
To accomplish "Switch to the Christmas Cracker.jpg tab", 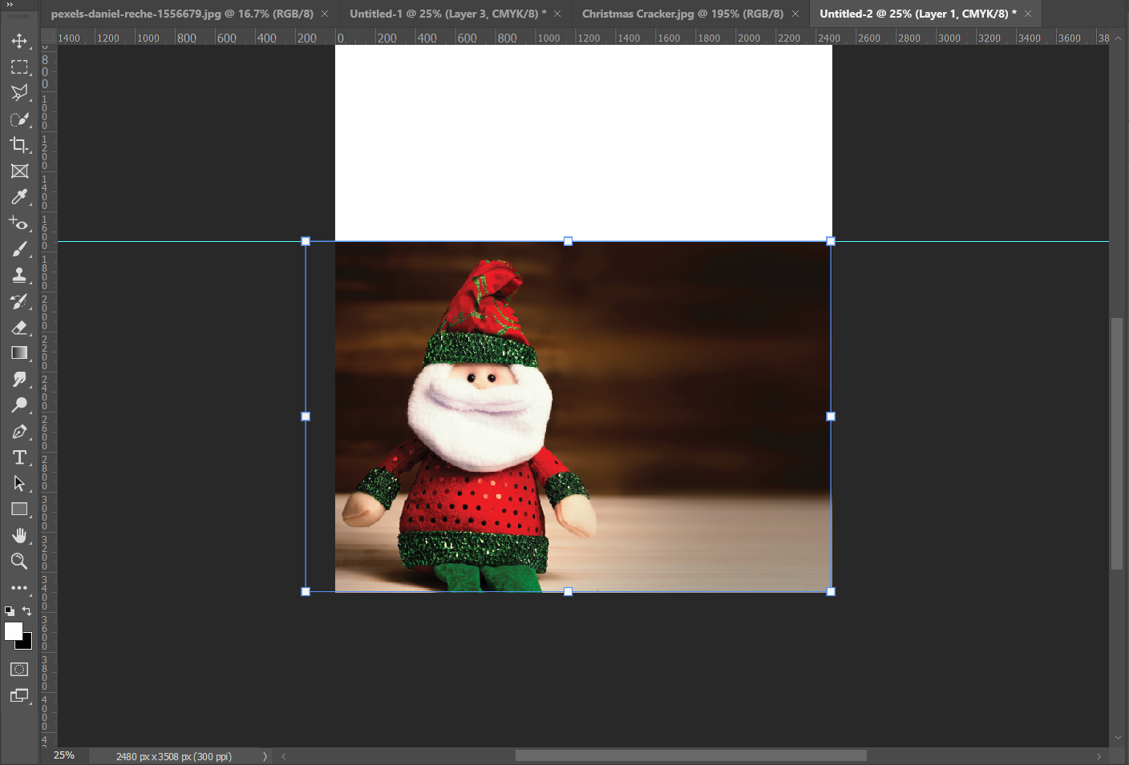I will (682, 14).
